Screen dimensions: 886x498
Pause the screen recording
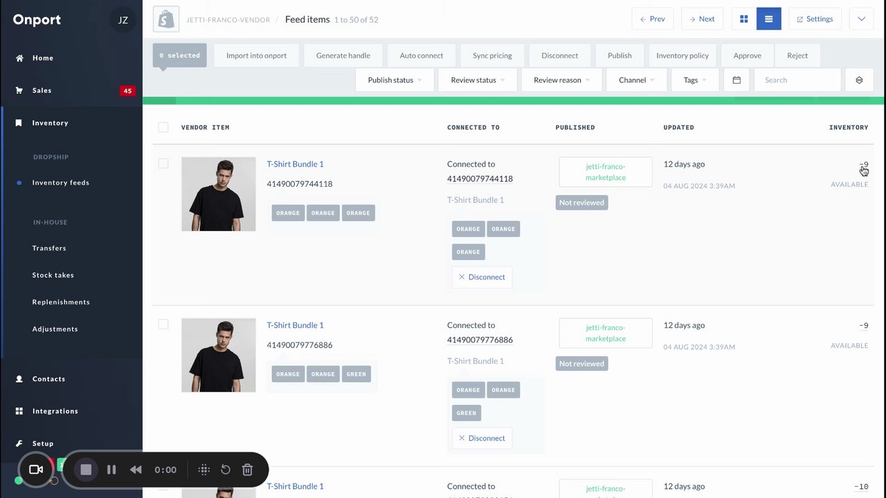pos(111,470)
